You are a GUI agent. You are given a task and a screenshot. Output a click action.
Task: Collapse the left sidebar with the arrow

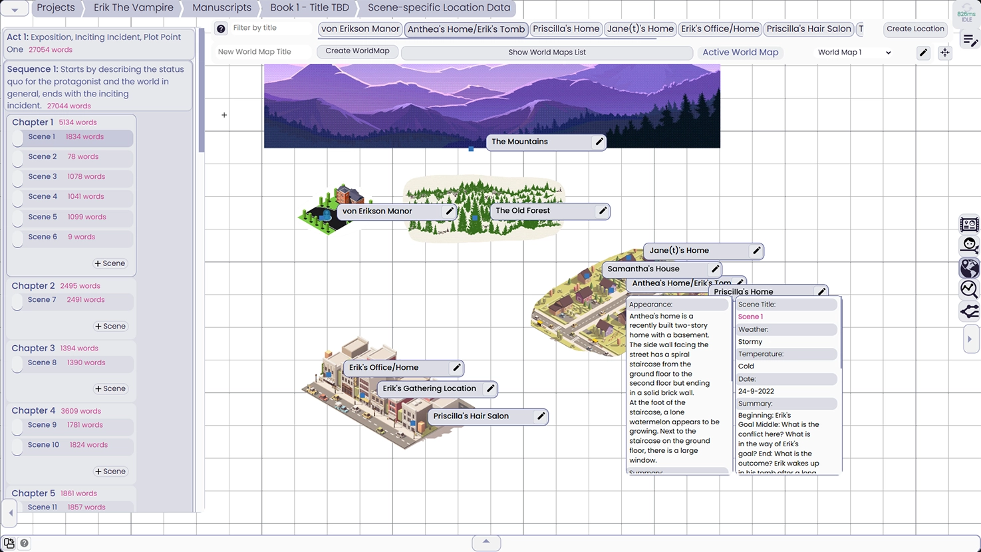pos(11,513)
